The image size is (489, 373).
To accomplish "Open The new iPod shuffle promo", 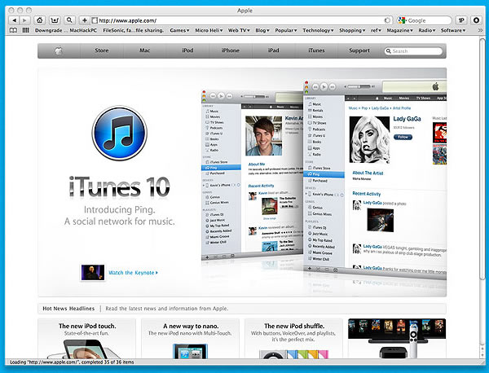I will coord(293,339).
